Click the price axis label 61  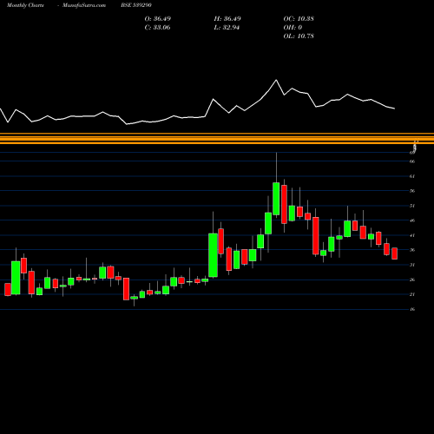412,176
